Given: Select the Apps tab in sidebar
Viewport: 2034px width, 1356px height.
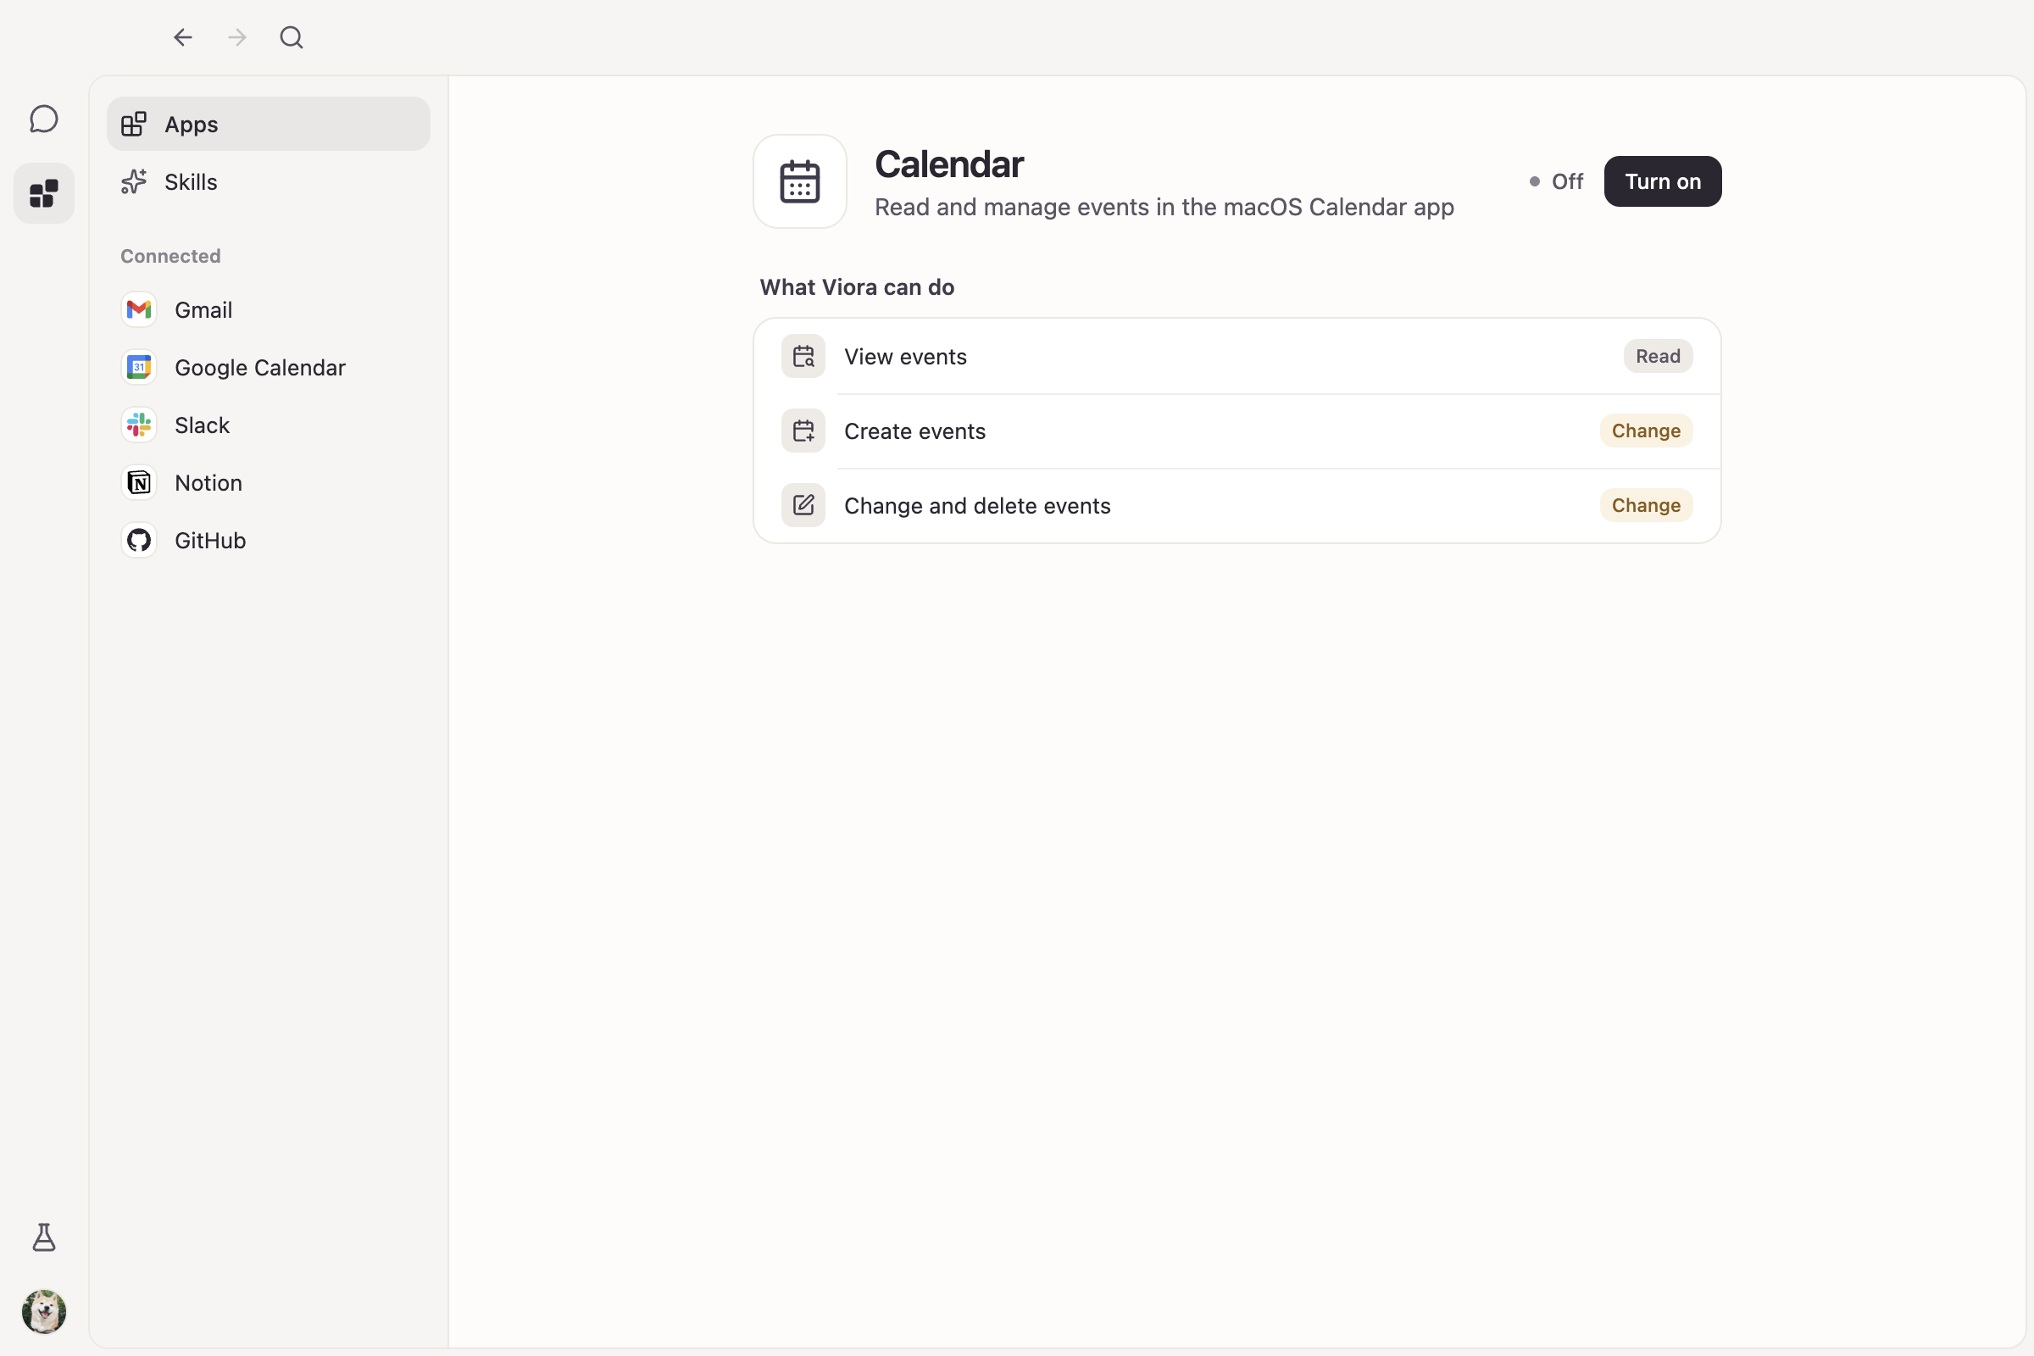Looking at the screenshot, I should pos(268,124).
